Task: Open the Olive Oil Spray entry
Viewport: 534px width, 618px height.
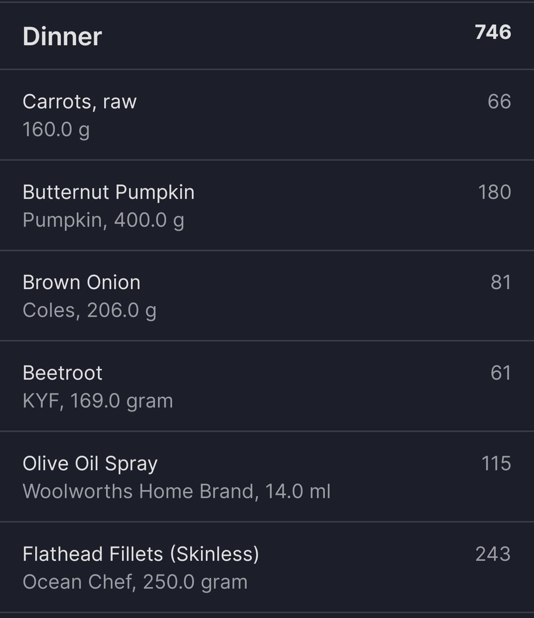Action: (x=267, y=476)
